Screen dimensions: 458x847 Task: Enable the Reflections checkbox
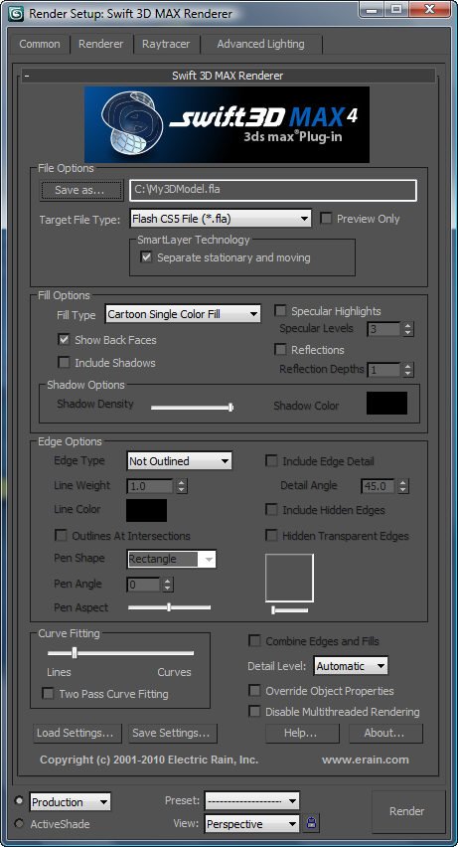(280, 350)
